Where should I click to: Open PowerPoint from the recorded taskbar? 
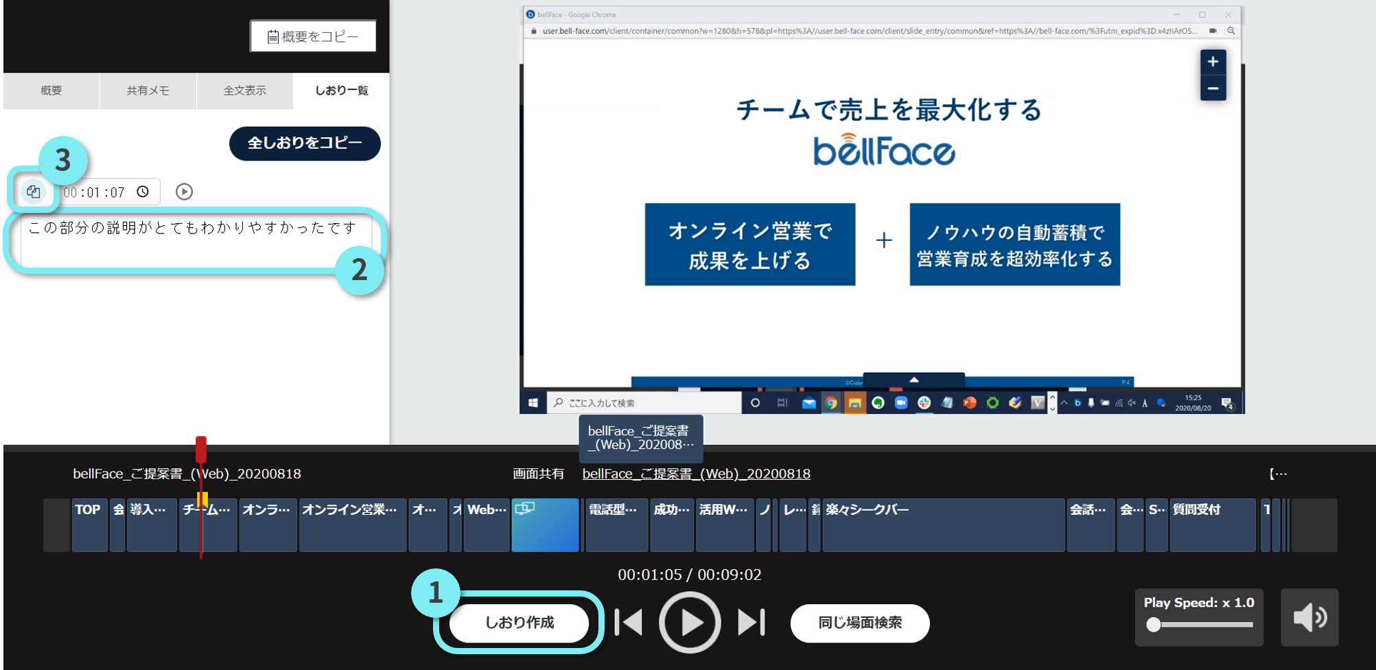[970, 403]
